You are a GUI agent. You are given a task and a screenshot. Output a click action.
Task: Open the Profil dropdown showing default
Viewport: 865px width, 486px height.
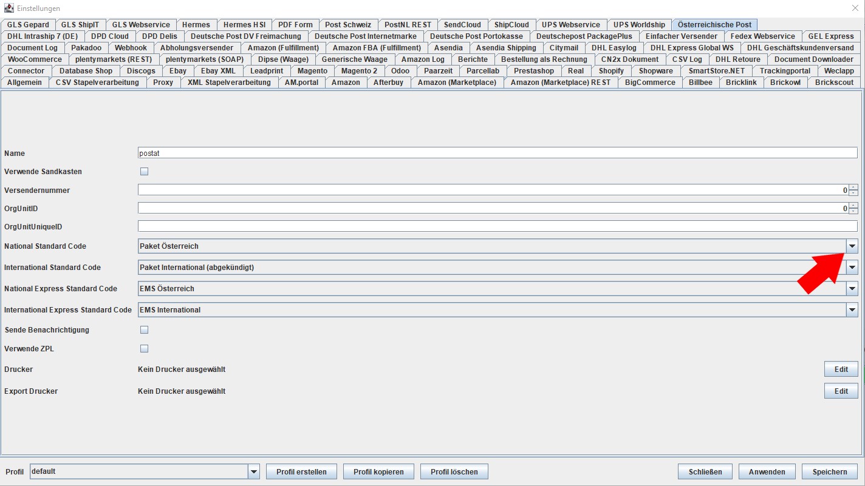click(254, 471)
